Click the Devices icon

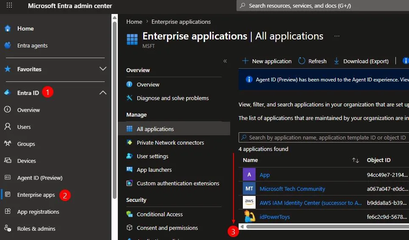point(8,160)
